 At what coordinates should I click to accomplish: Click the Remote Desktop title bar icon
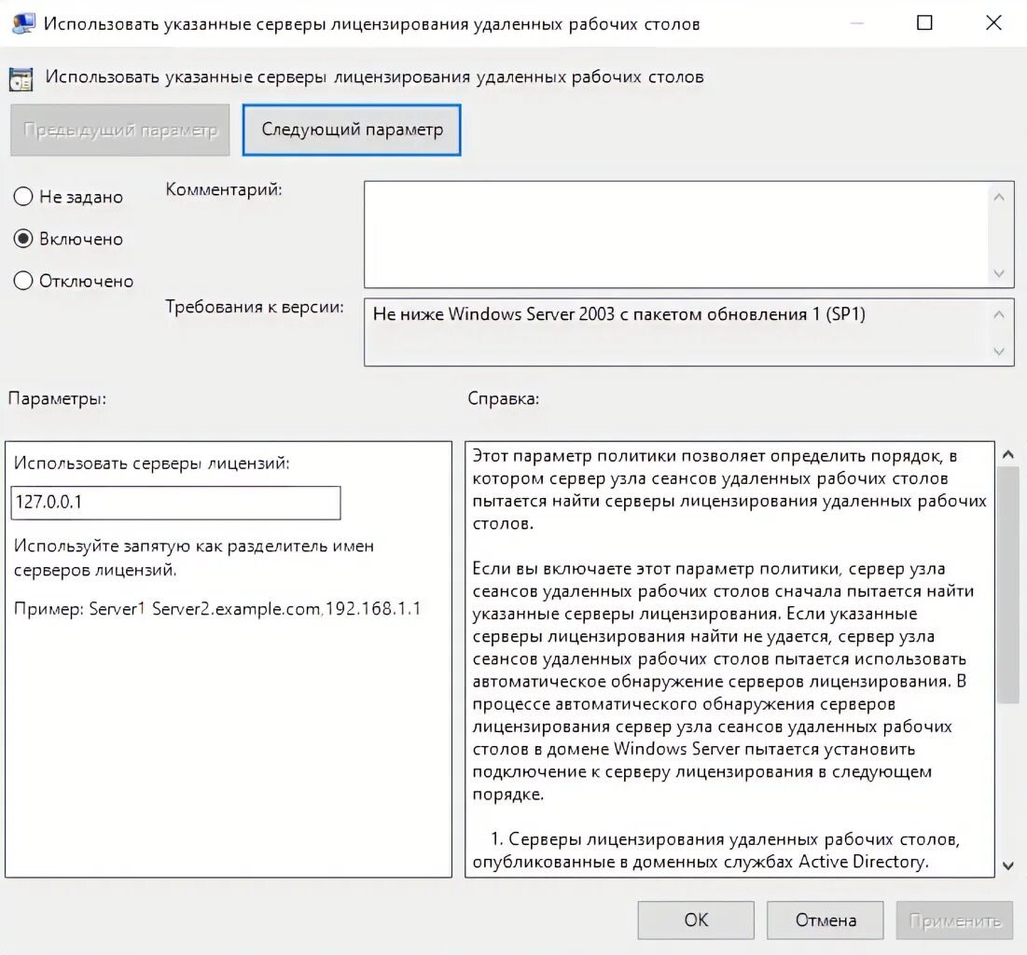[x=23, y=23]
